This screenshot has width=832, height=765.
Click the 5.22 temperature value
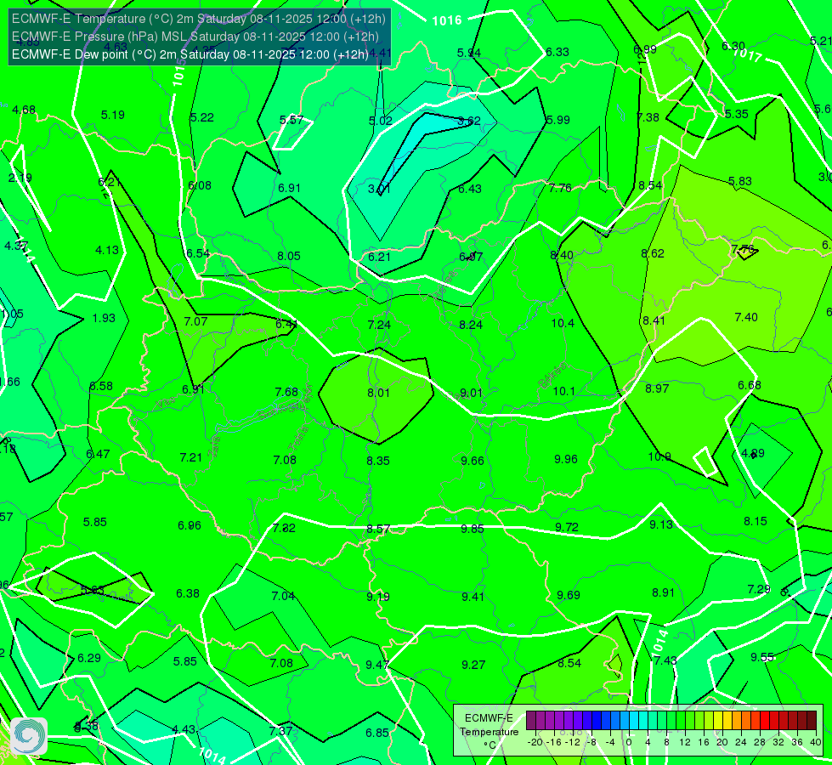coord(202,117)
